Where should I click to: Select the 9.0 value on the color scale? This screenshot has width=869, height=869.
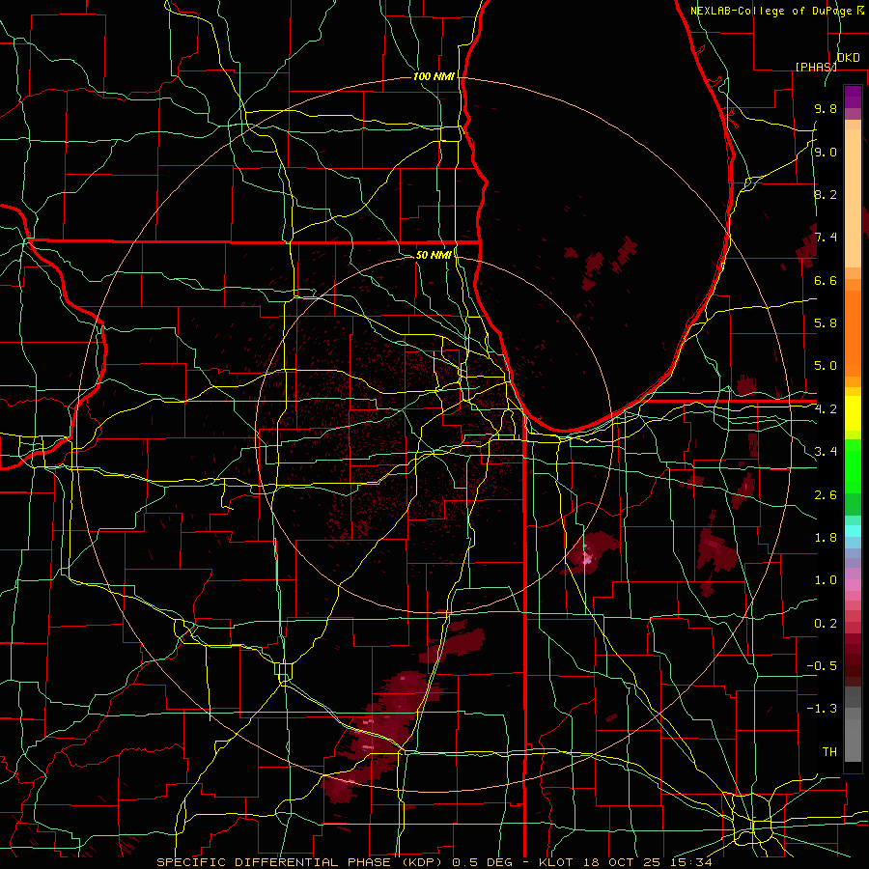click(x=826, y=152)
